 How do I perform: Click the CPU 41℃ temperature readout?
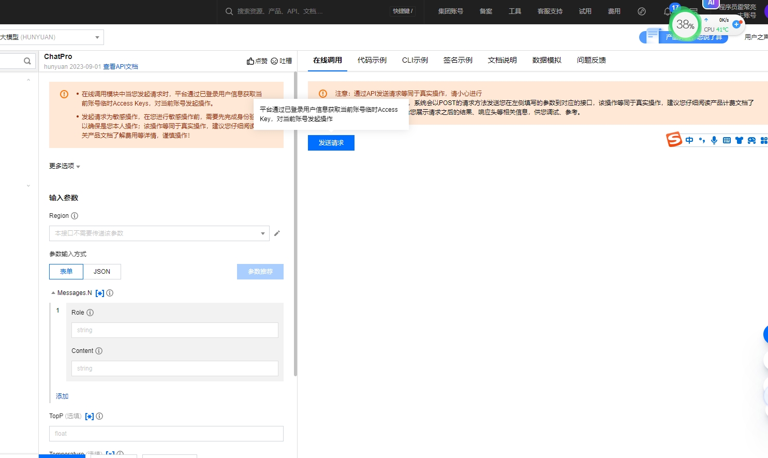716,29
